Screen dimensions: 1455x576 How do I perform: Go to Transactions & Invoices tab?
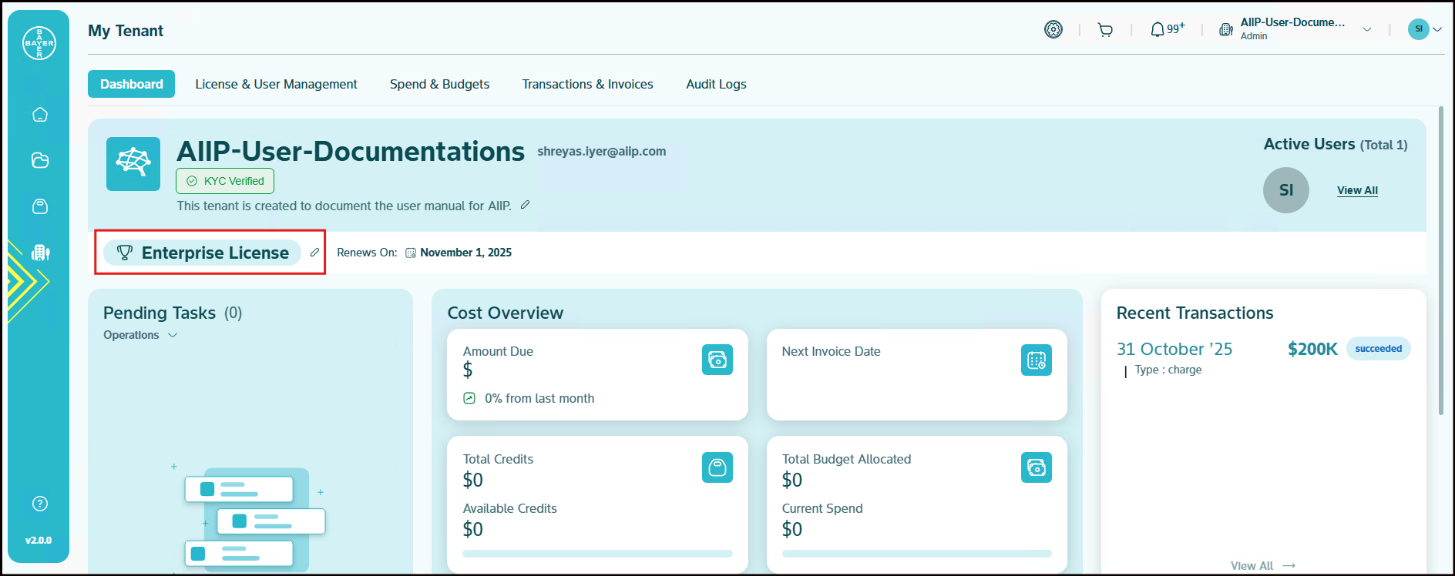pos(587,84)
